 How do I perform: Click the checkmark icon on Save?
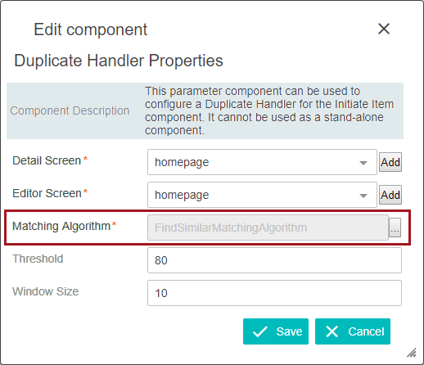[259, 331]
